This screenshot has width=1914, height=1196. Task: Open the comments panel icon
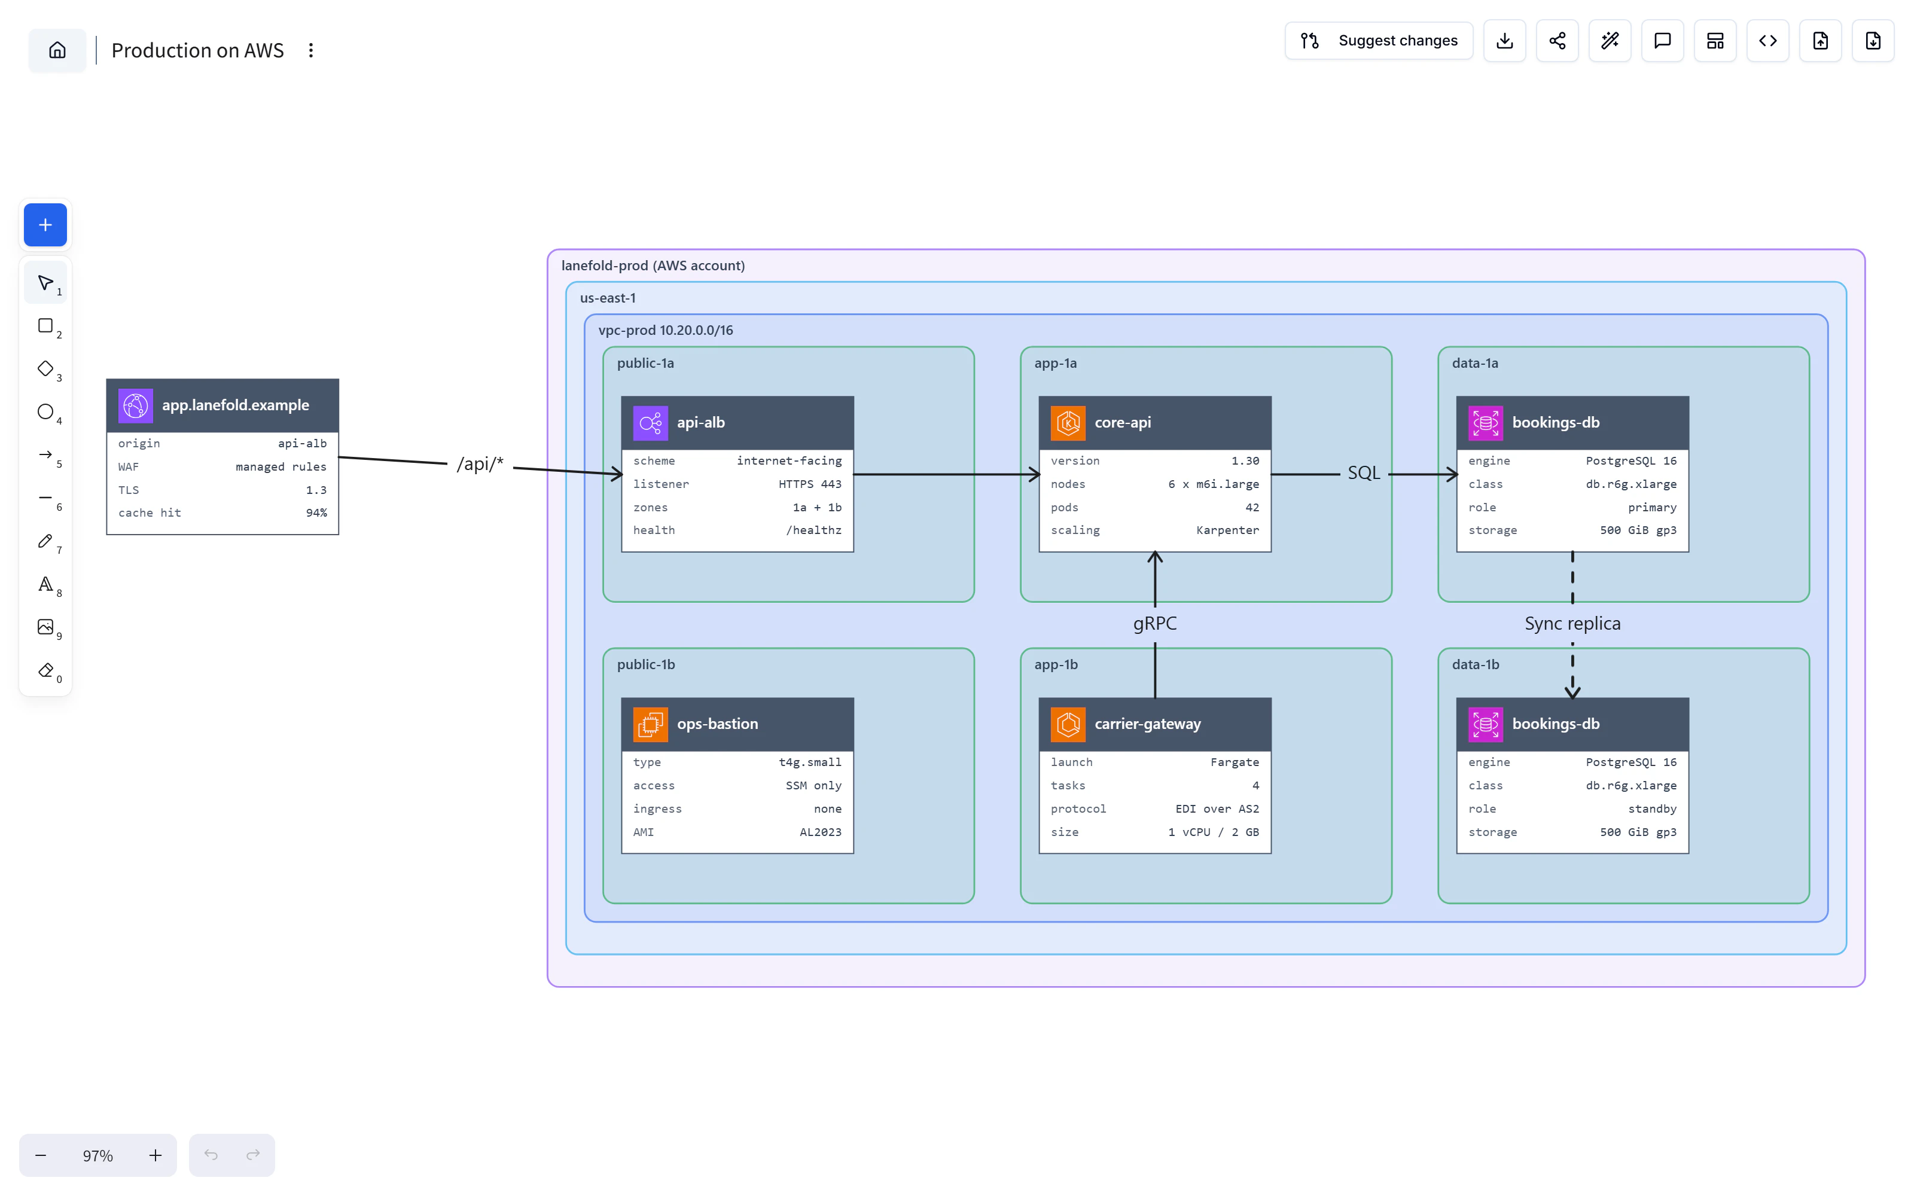[x=1662, y=40]
